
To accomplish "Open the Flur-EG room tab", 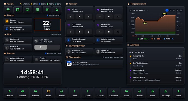I will point(87,93).
